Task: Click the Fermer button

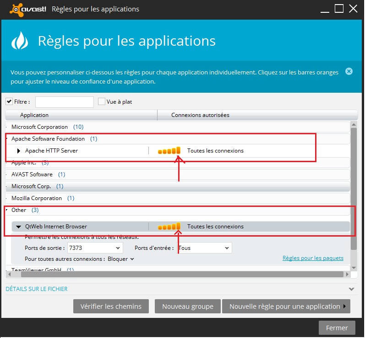Action: (x=337, y=328)
